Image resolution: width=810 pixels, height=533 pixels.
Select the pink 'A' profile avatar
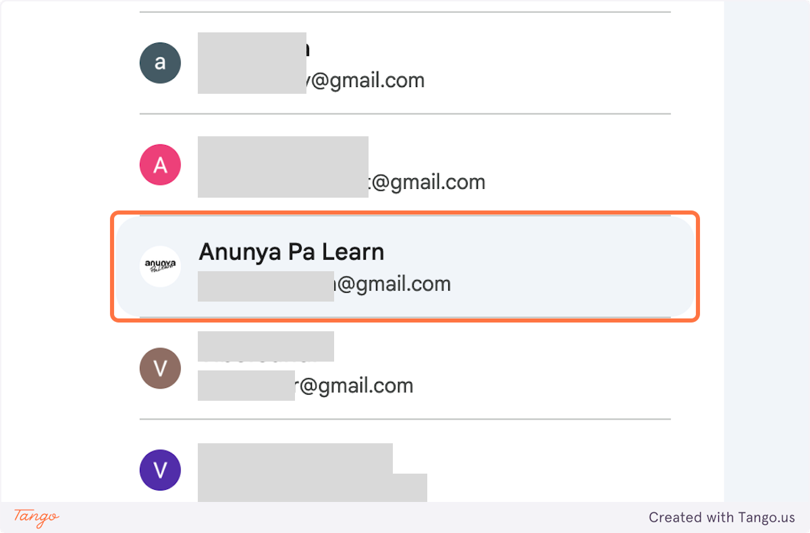point(160,165)
